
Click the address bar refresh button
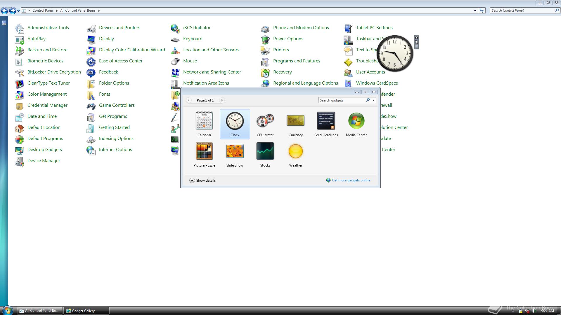[482, 10]
